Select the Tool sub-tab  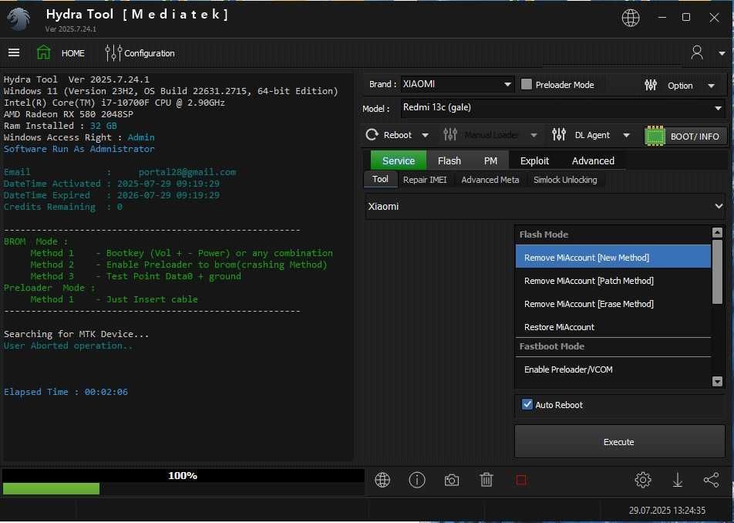381,179
